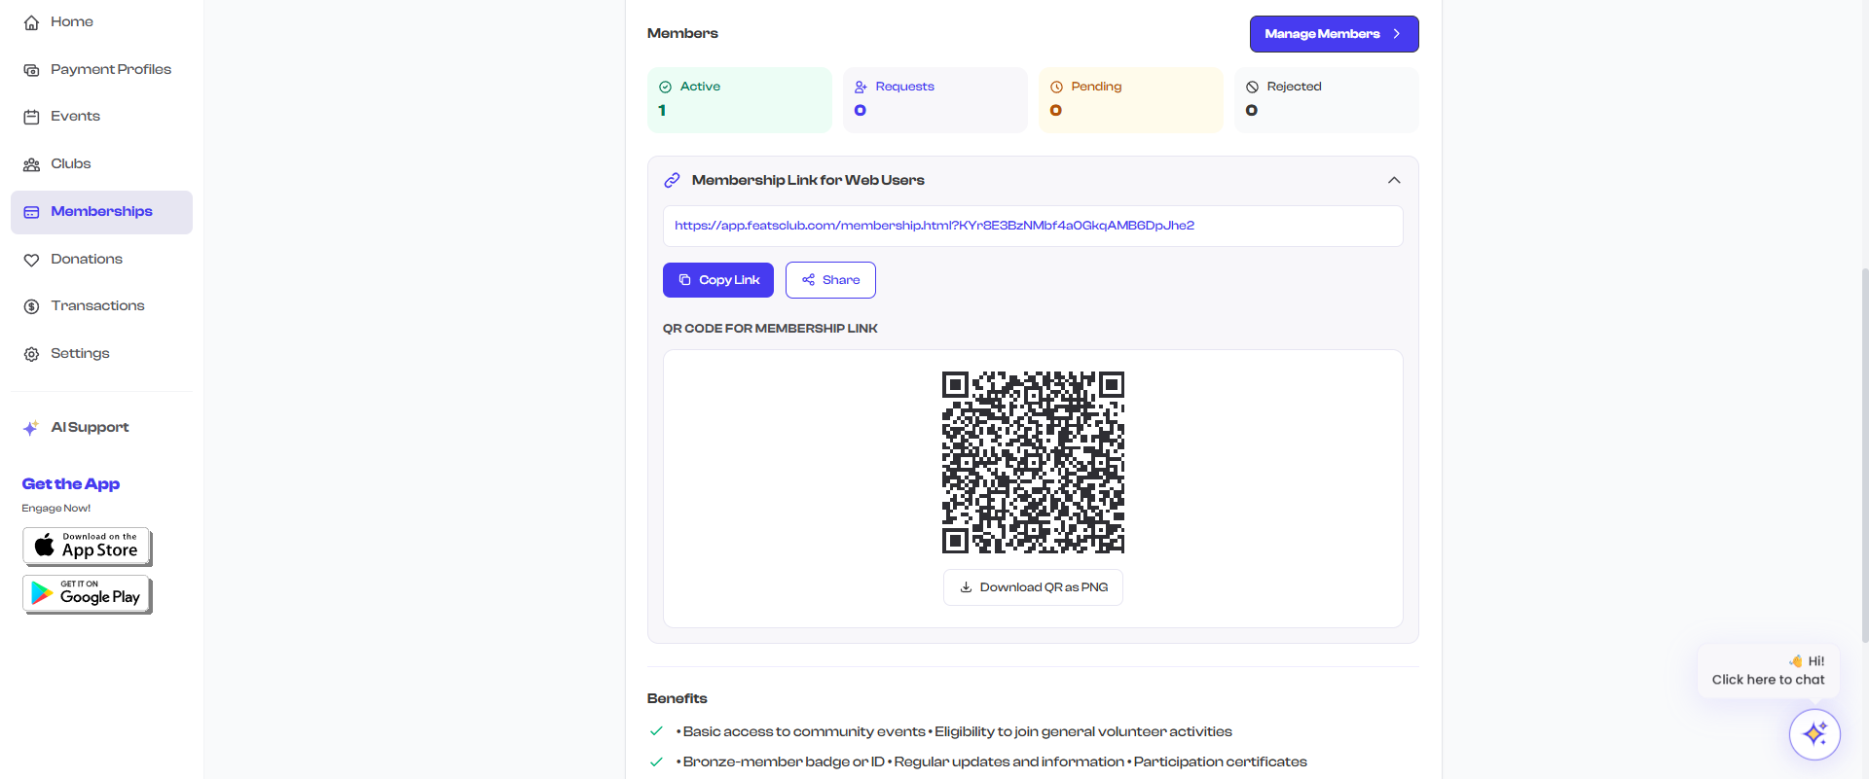
Task: Collapse the Membership Link for Web Users section
Action: point(1394,180)
